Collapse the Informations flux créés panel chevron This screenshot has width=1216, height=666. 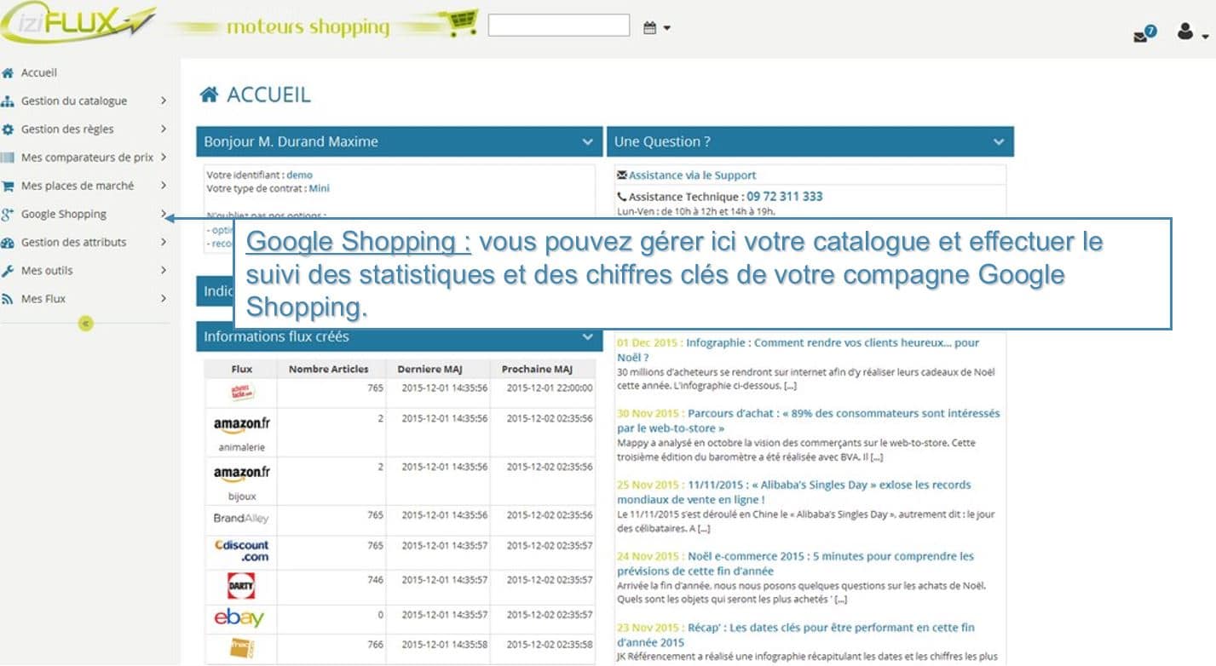pyautogui.click(x=588, y=337)
